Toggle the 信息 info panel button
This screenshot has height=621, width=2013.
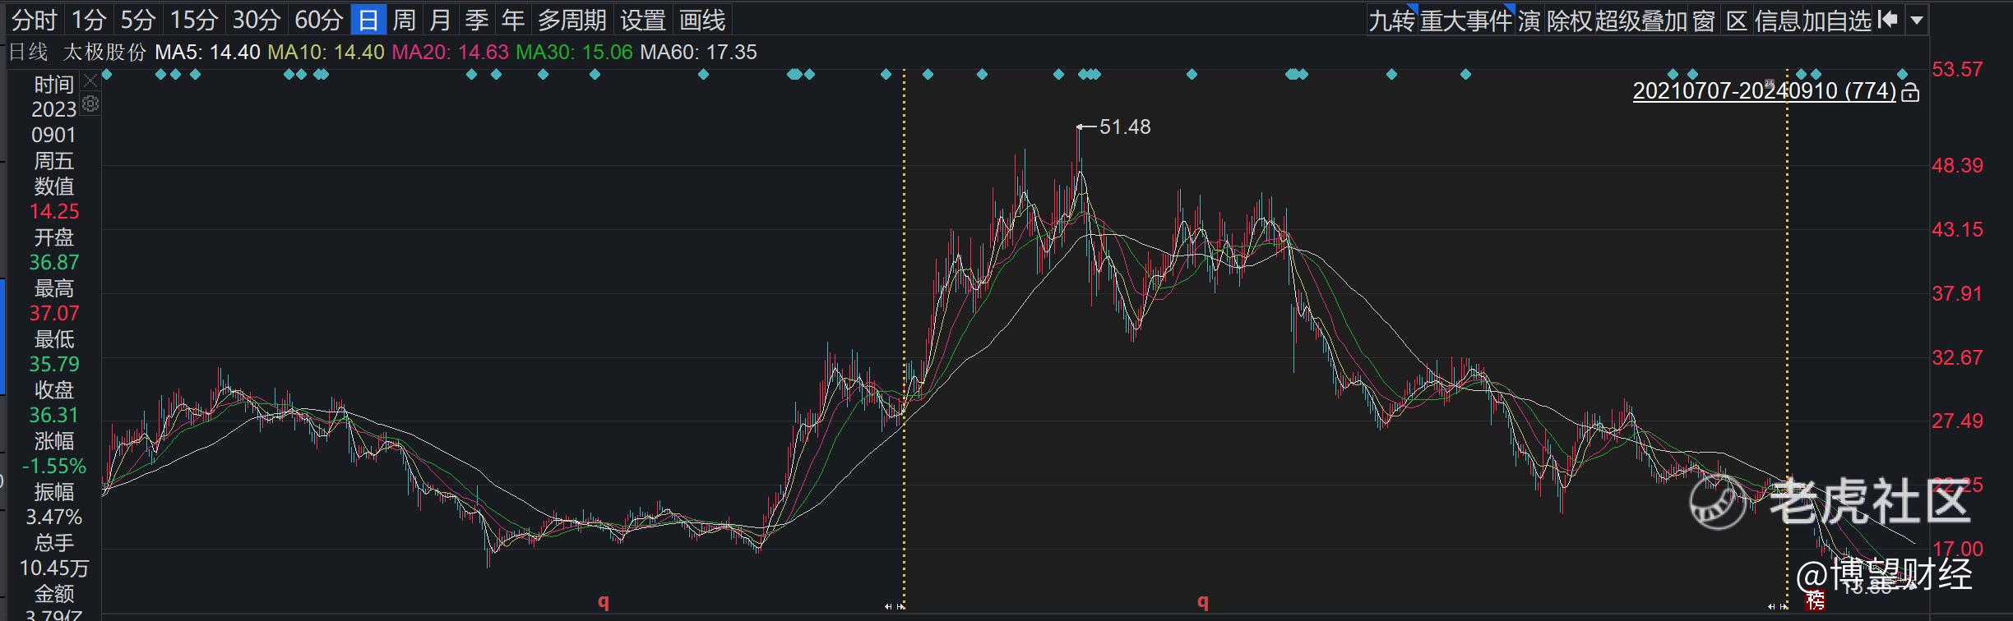[x=1777, y=21]
